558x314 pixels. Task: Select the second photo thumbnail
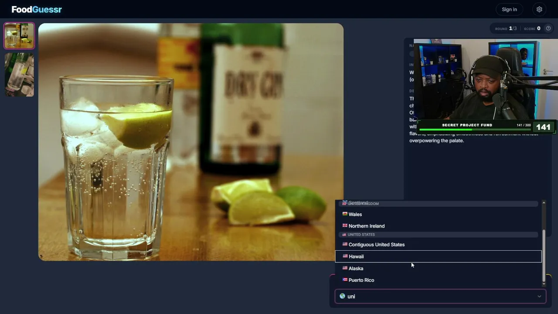pyautogui.click(x=19, y=75)
